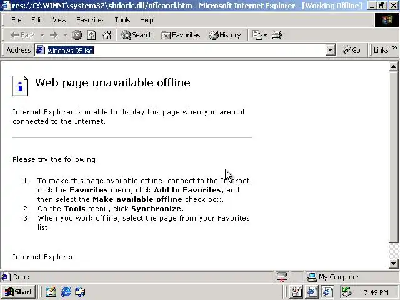Open the Favorites menu
Viewport: 400px width, 300px height.
pos(90,20)
